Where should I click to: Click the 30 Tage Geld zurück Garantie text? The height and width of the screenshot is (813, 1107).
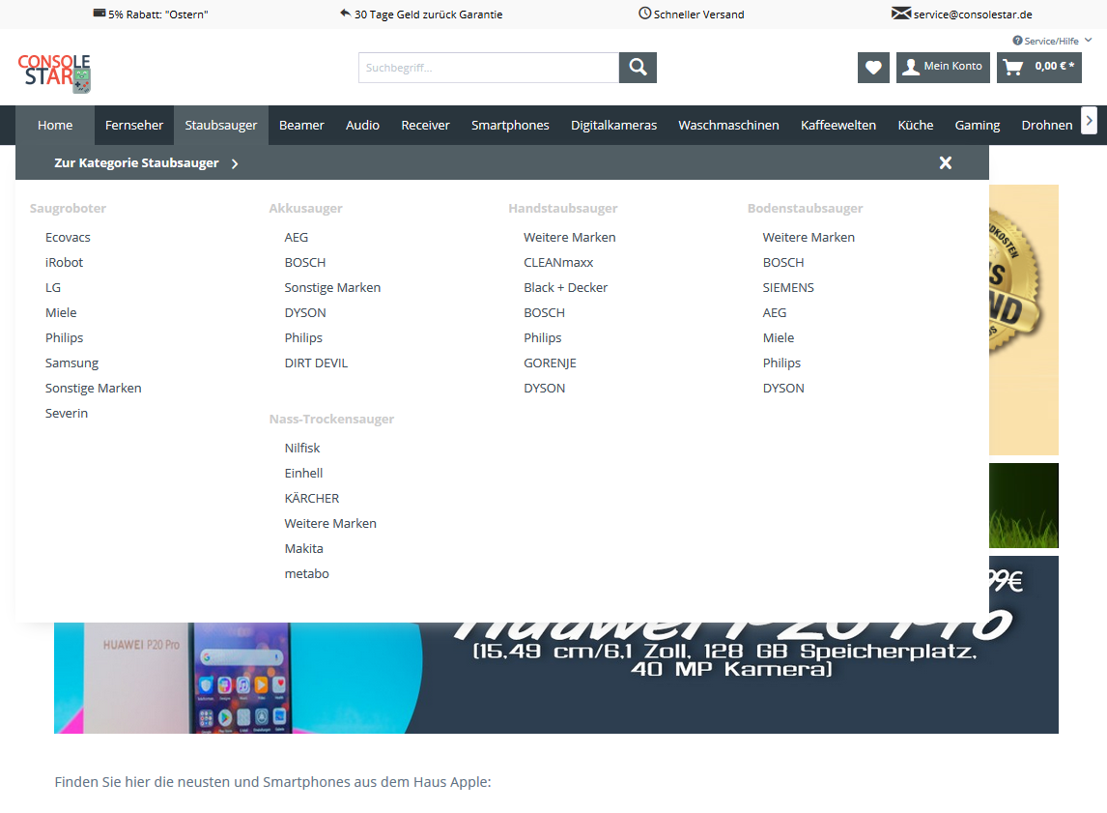point(429,15)
